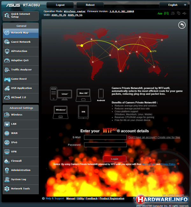Click the App link in status bar

click(x=160, y=13)
